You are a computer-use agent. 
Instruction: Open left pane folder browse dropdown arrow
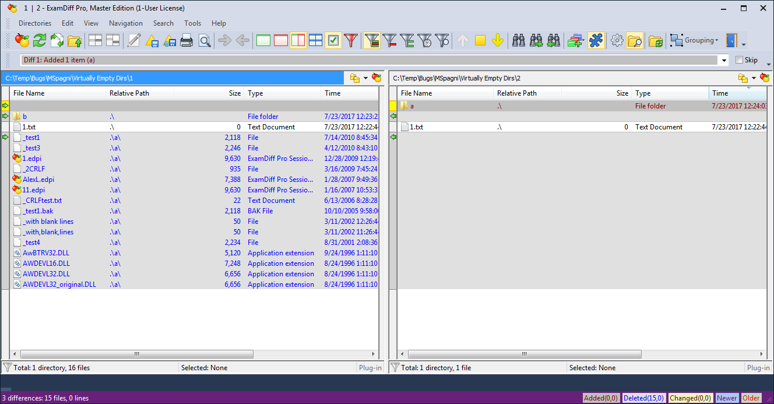[x=366, y=78]
